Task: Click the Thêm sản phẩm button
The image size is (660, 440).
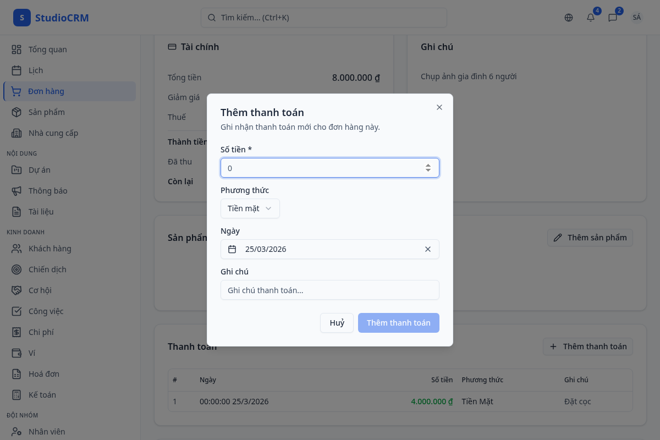Action: point(590,238)
